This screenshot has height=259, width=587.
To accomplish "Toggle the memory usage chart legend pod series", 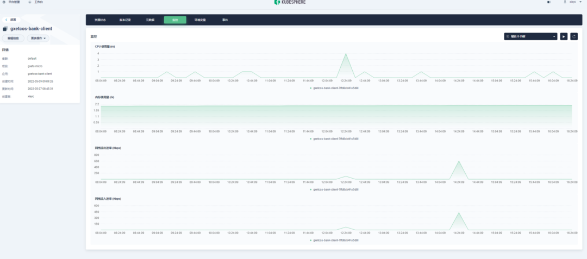I will coord(334,138).
